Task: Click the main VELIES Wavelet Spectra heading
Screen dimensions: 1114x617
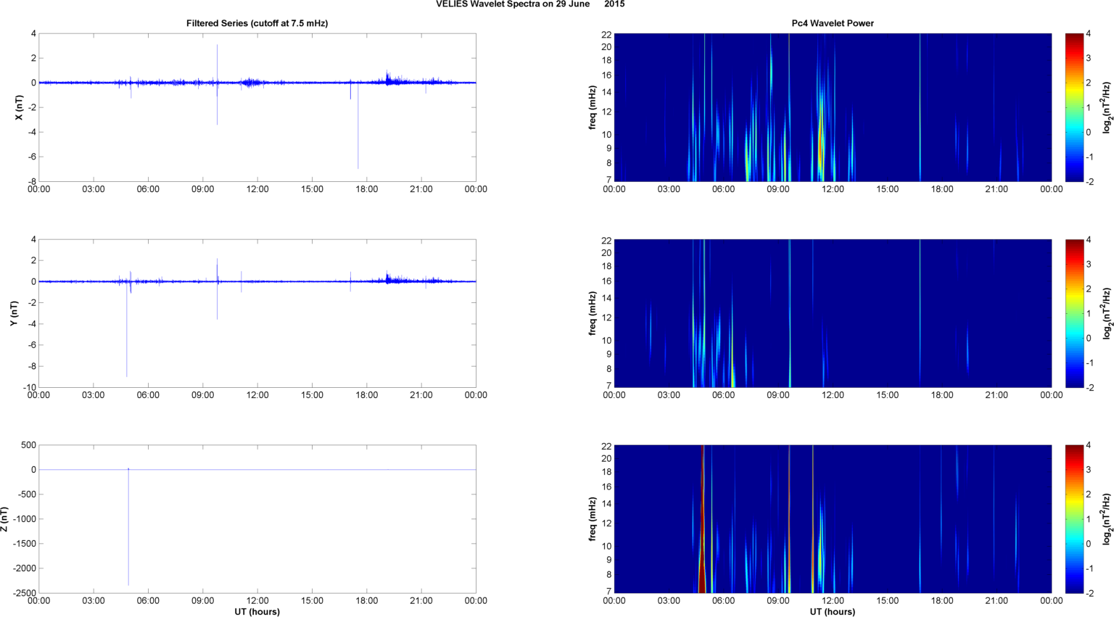Action: click(529, 4)
